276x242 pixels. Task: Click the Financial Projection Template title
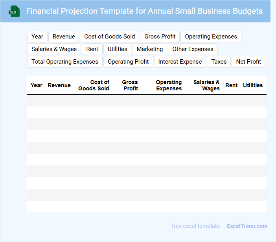[x=144, y=11]
